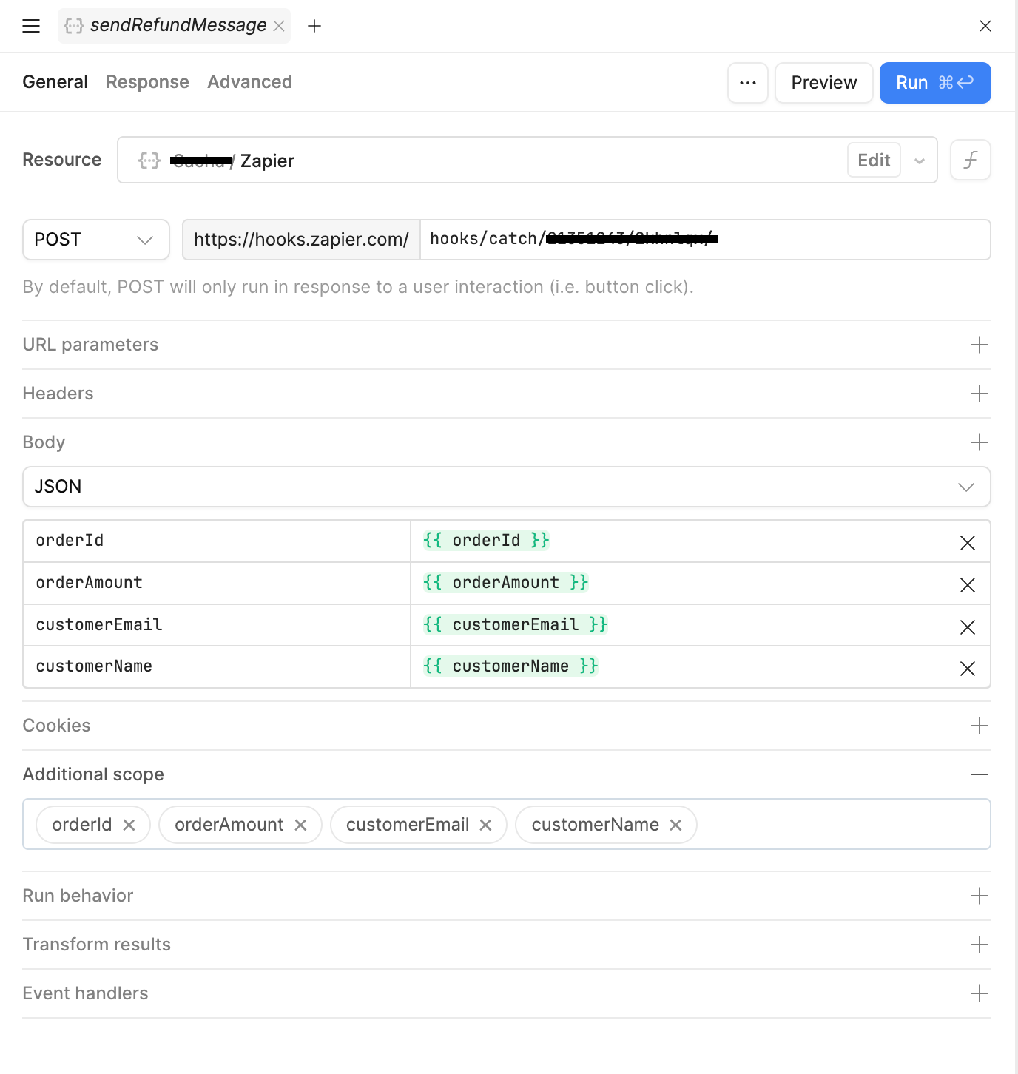The height and width of the screenshot is (1074, 1018).
Task: Edit the customerName key field
Action: (217, 666)
